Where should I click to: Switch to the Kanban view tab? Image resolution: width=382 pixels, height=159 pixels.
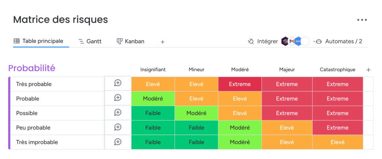130,41
